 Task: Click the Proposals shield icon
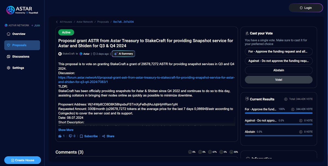[x=8, y=45]
